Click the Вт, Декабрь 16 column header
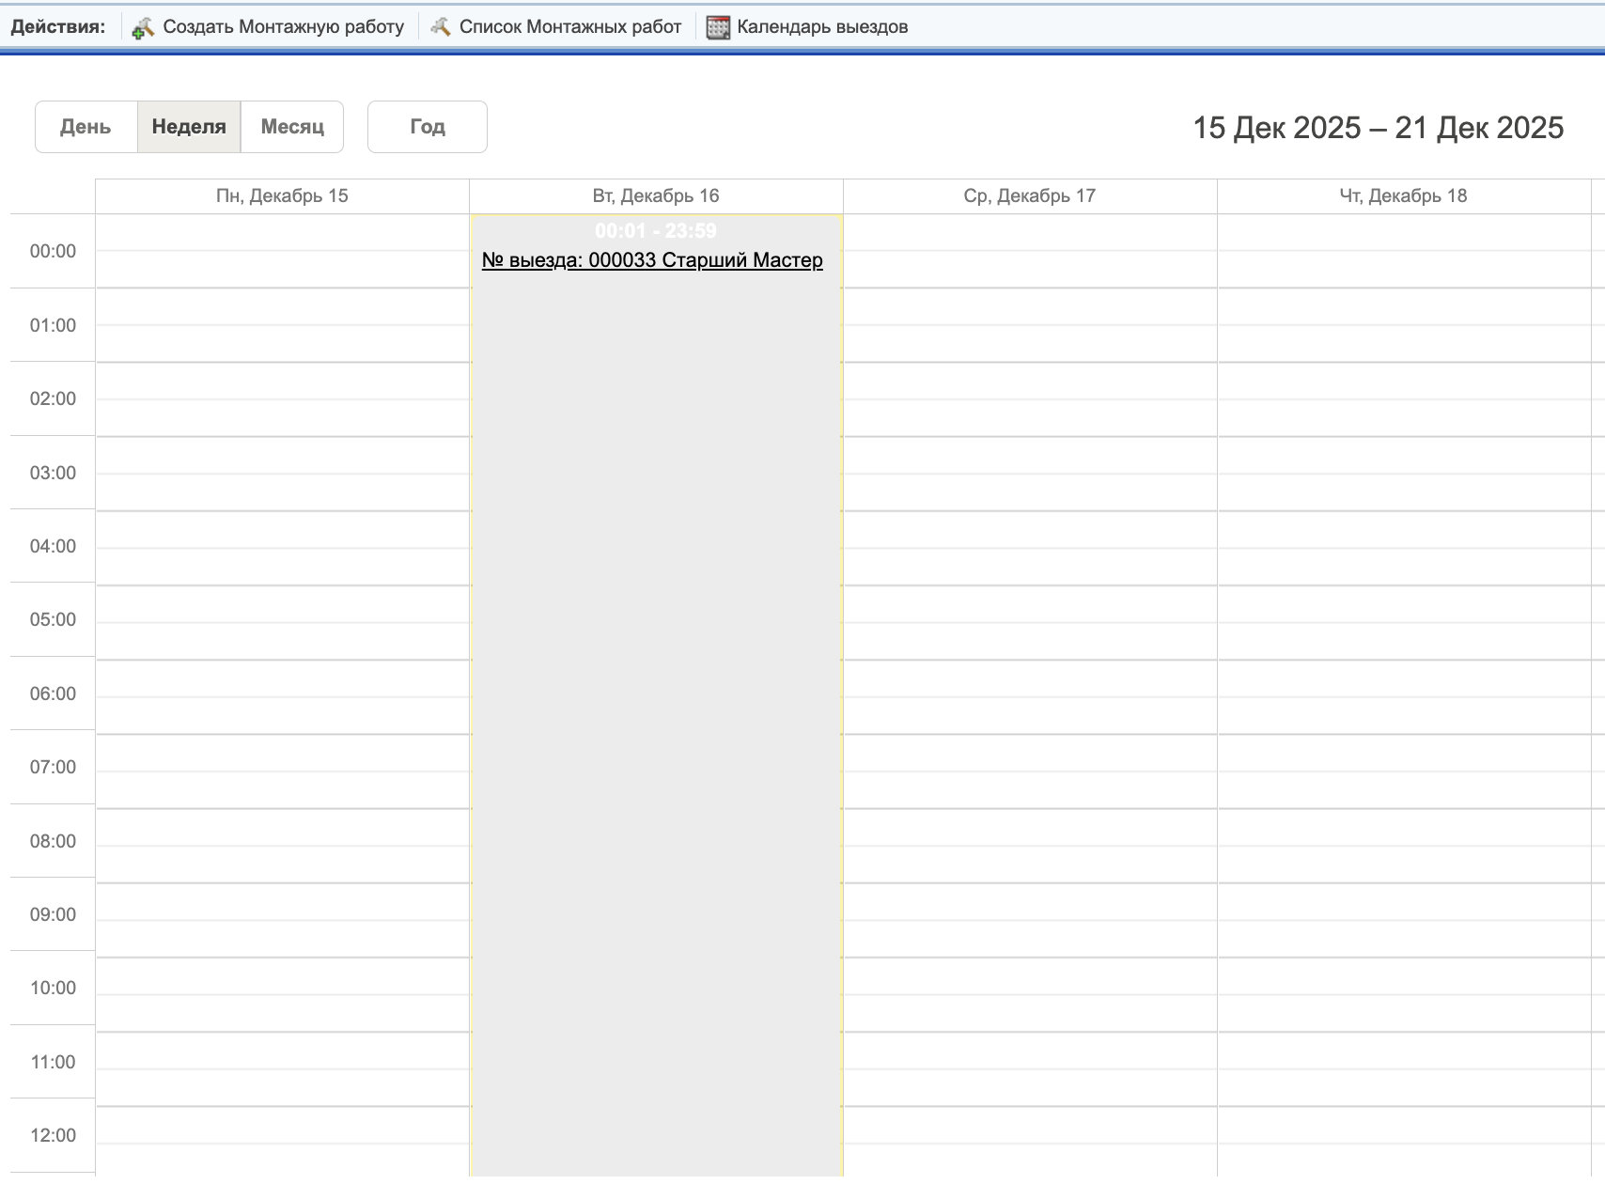 coord(656,196)
